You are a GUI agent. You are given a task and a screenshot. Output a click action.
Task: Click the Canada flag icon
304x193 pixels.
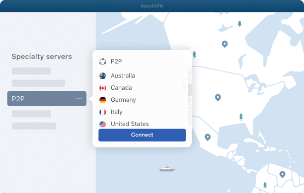coord(103,88)
